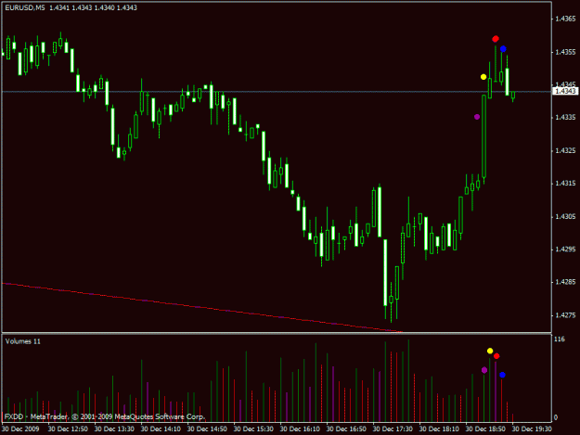This screenshot has width=580, height=435.
Task: Click the 30 Dec 18:50 time label
Action: point(485,429)
